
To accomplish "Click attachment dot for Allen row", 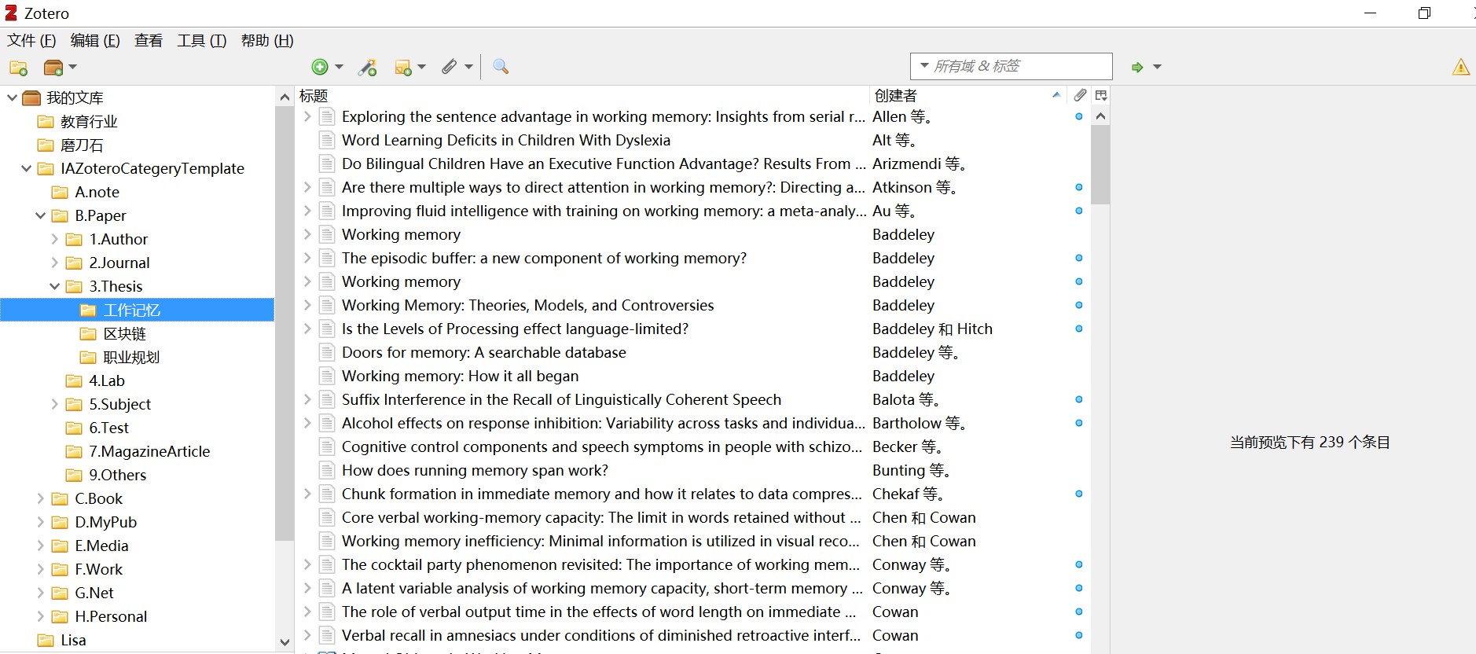I will [x=1079, y=116].
